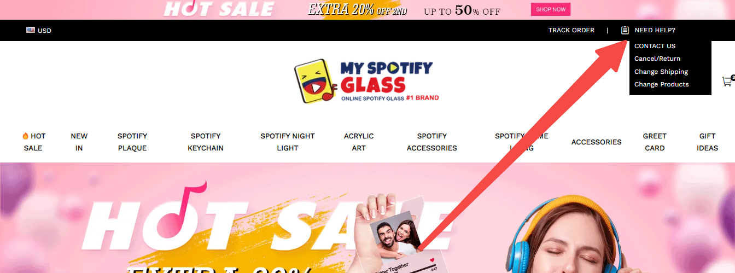Expand the NEED HELP? menu
735x273 pixels.
655,30
